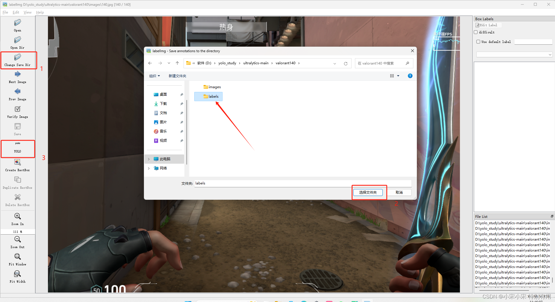
Task: Expand valorant140 breadcrumb chevron
Action: 299,63
